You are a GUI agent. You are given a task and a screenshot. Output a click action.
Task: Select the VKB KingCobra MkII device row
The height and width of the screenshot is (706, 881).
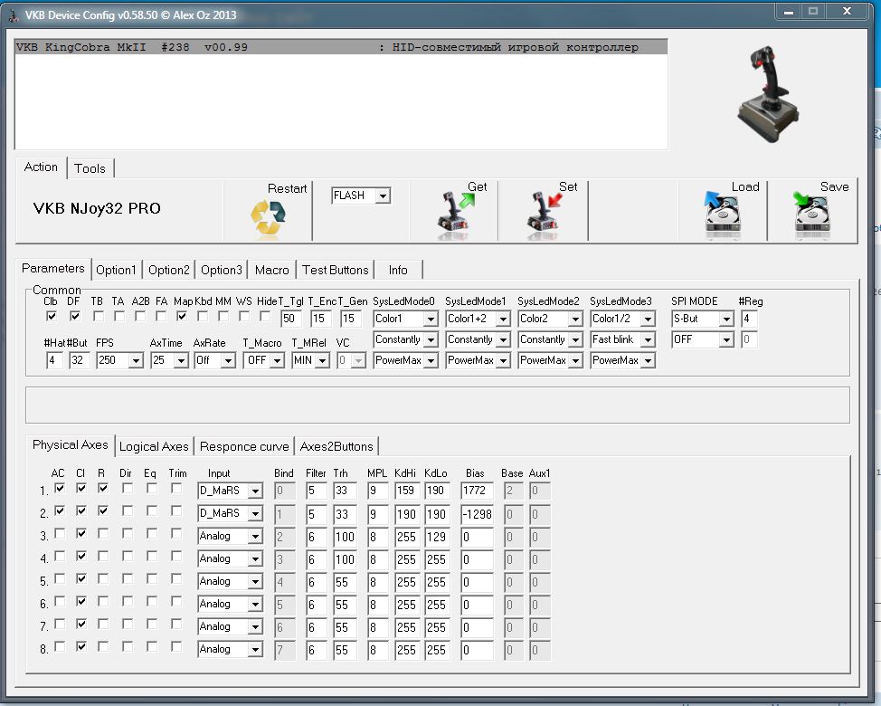coord(341,47)
